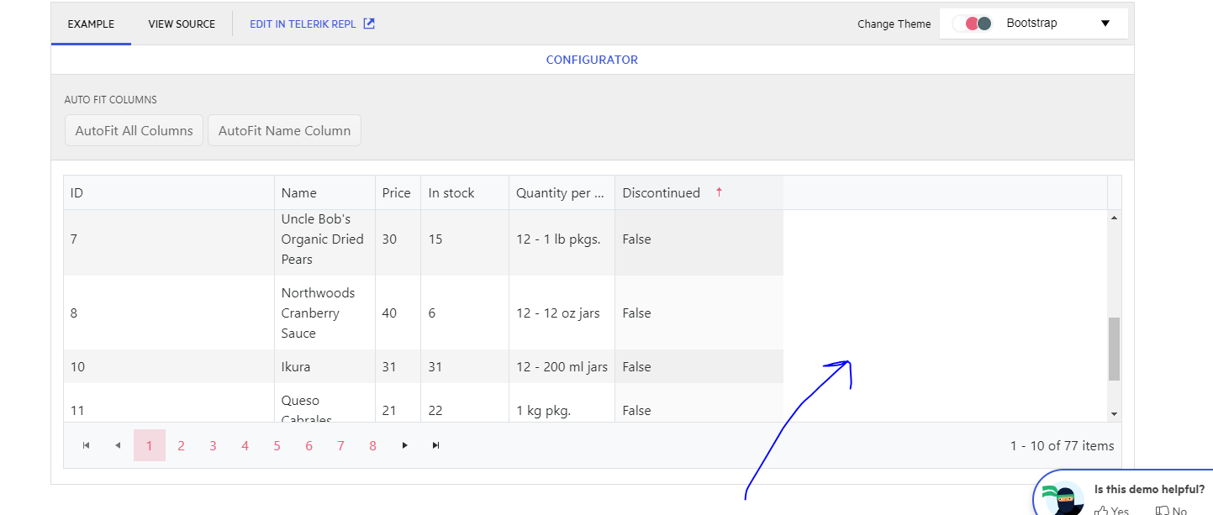Click AutoFit All Columns button

click(x=134, y=130)
